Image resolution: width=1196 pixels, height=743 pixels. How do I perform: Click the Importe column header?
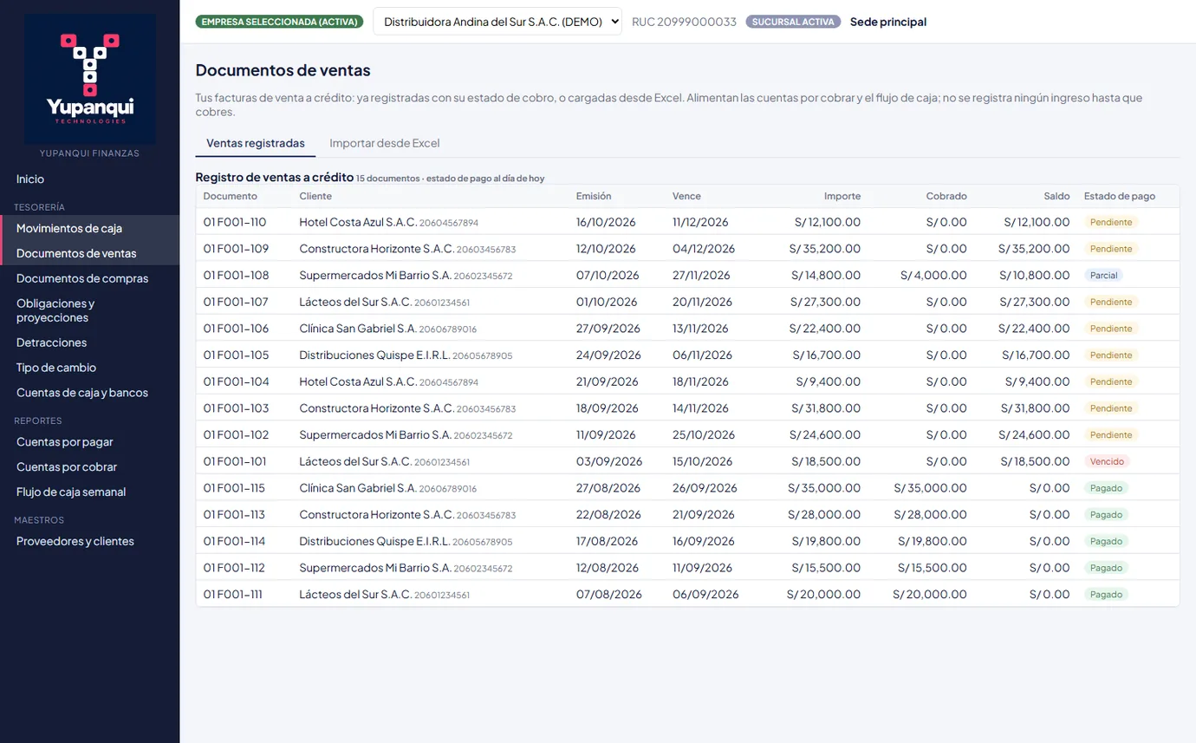[x=842, y=196]
